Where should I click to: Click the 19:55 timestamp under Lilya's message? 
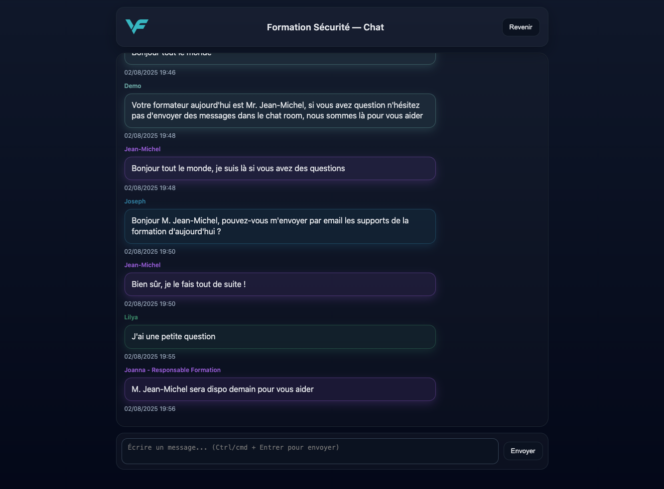(150, 357)
